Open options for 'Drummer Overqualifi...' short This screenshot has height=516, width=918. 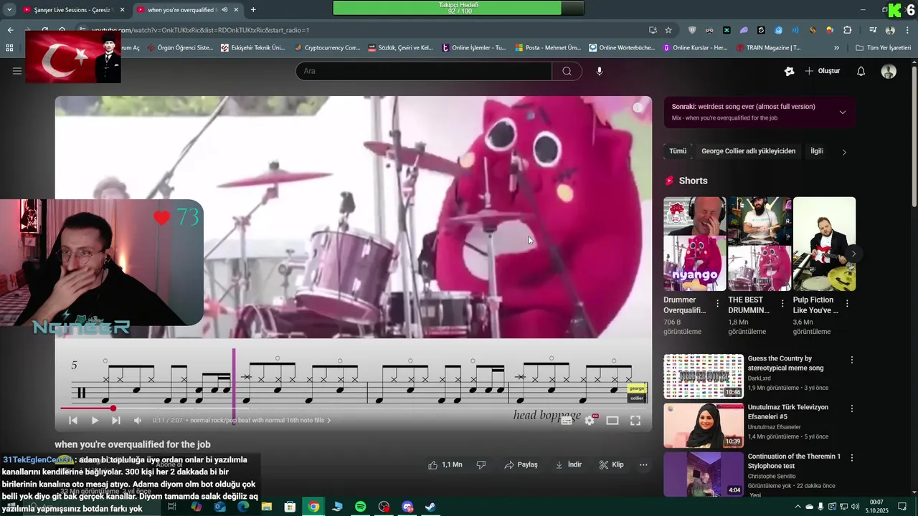[717, 304]
